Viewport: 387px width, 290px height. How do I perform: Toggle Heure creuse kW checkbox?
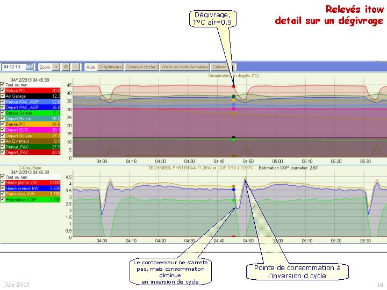tap(3, 189)
